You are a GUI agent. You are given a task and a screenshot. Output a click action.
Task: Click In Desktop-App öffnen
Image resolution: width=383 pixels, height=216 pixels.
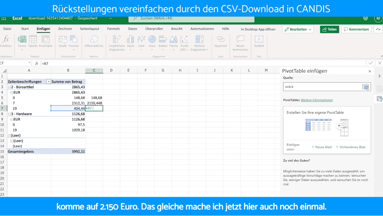258,29
